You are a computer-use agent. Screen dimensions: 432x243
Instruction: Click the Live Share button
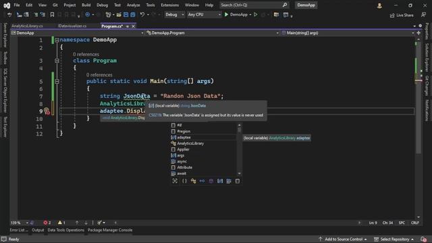(x=402, y=15)
